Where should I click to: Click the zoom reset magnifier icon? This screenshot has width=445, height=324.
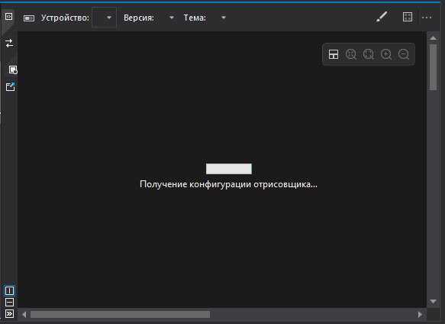351,54
